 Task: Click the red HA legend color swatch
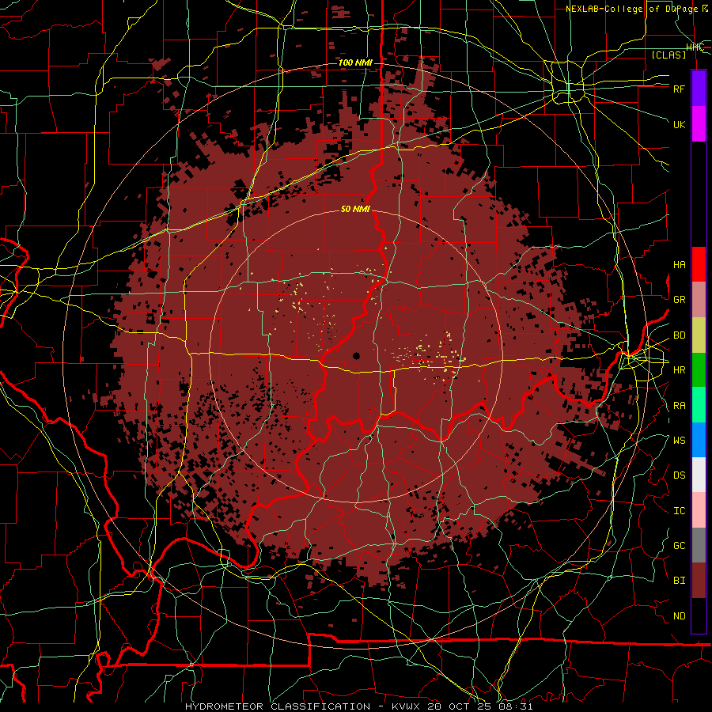tap(699, 264)
